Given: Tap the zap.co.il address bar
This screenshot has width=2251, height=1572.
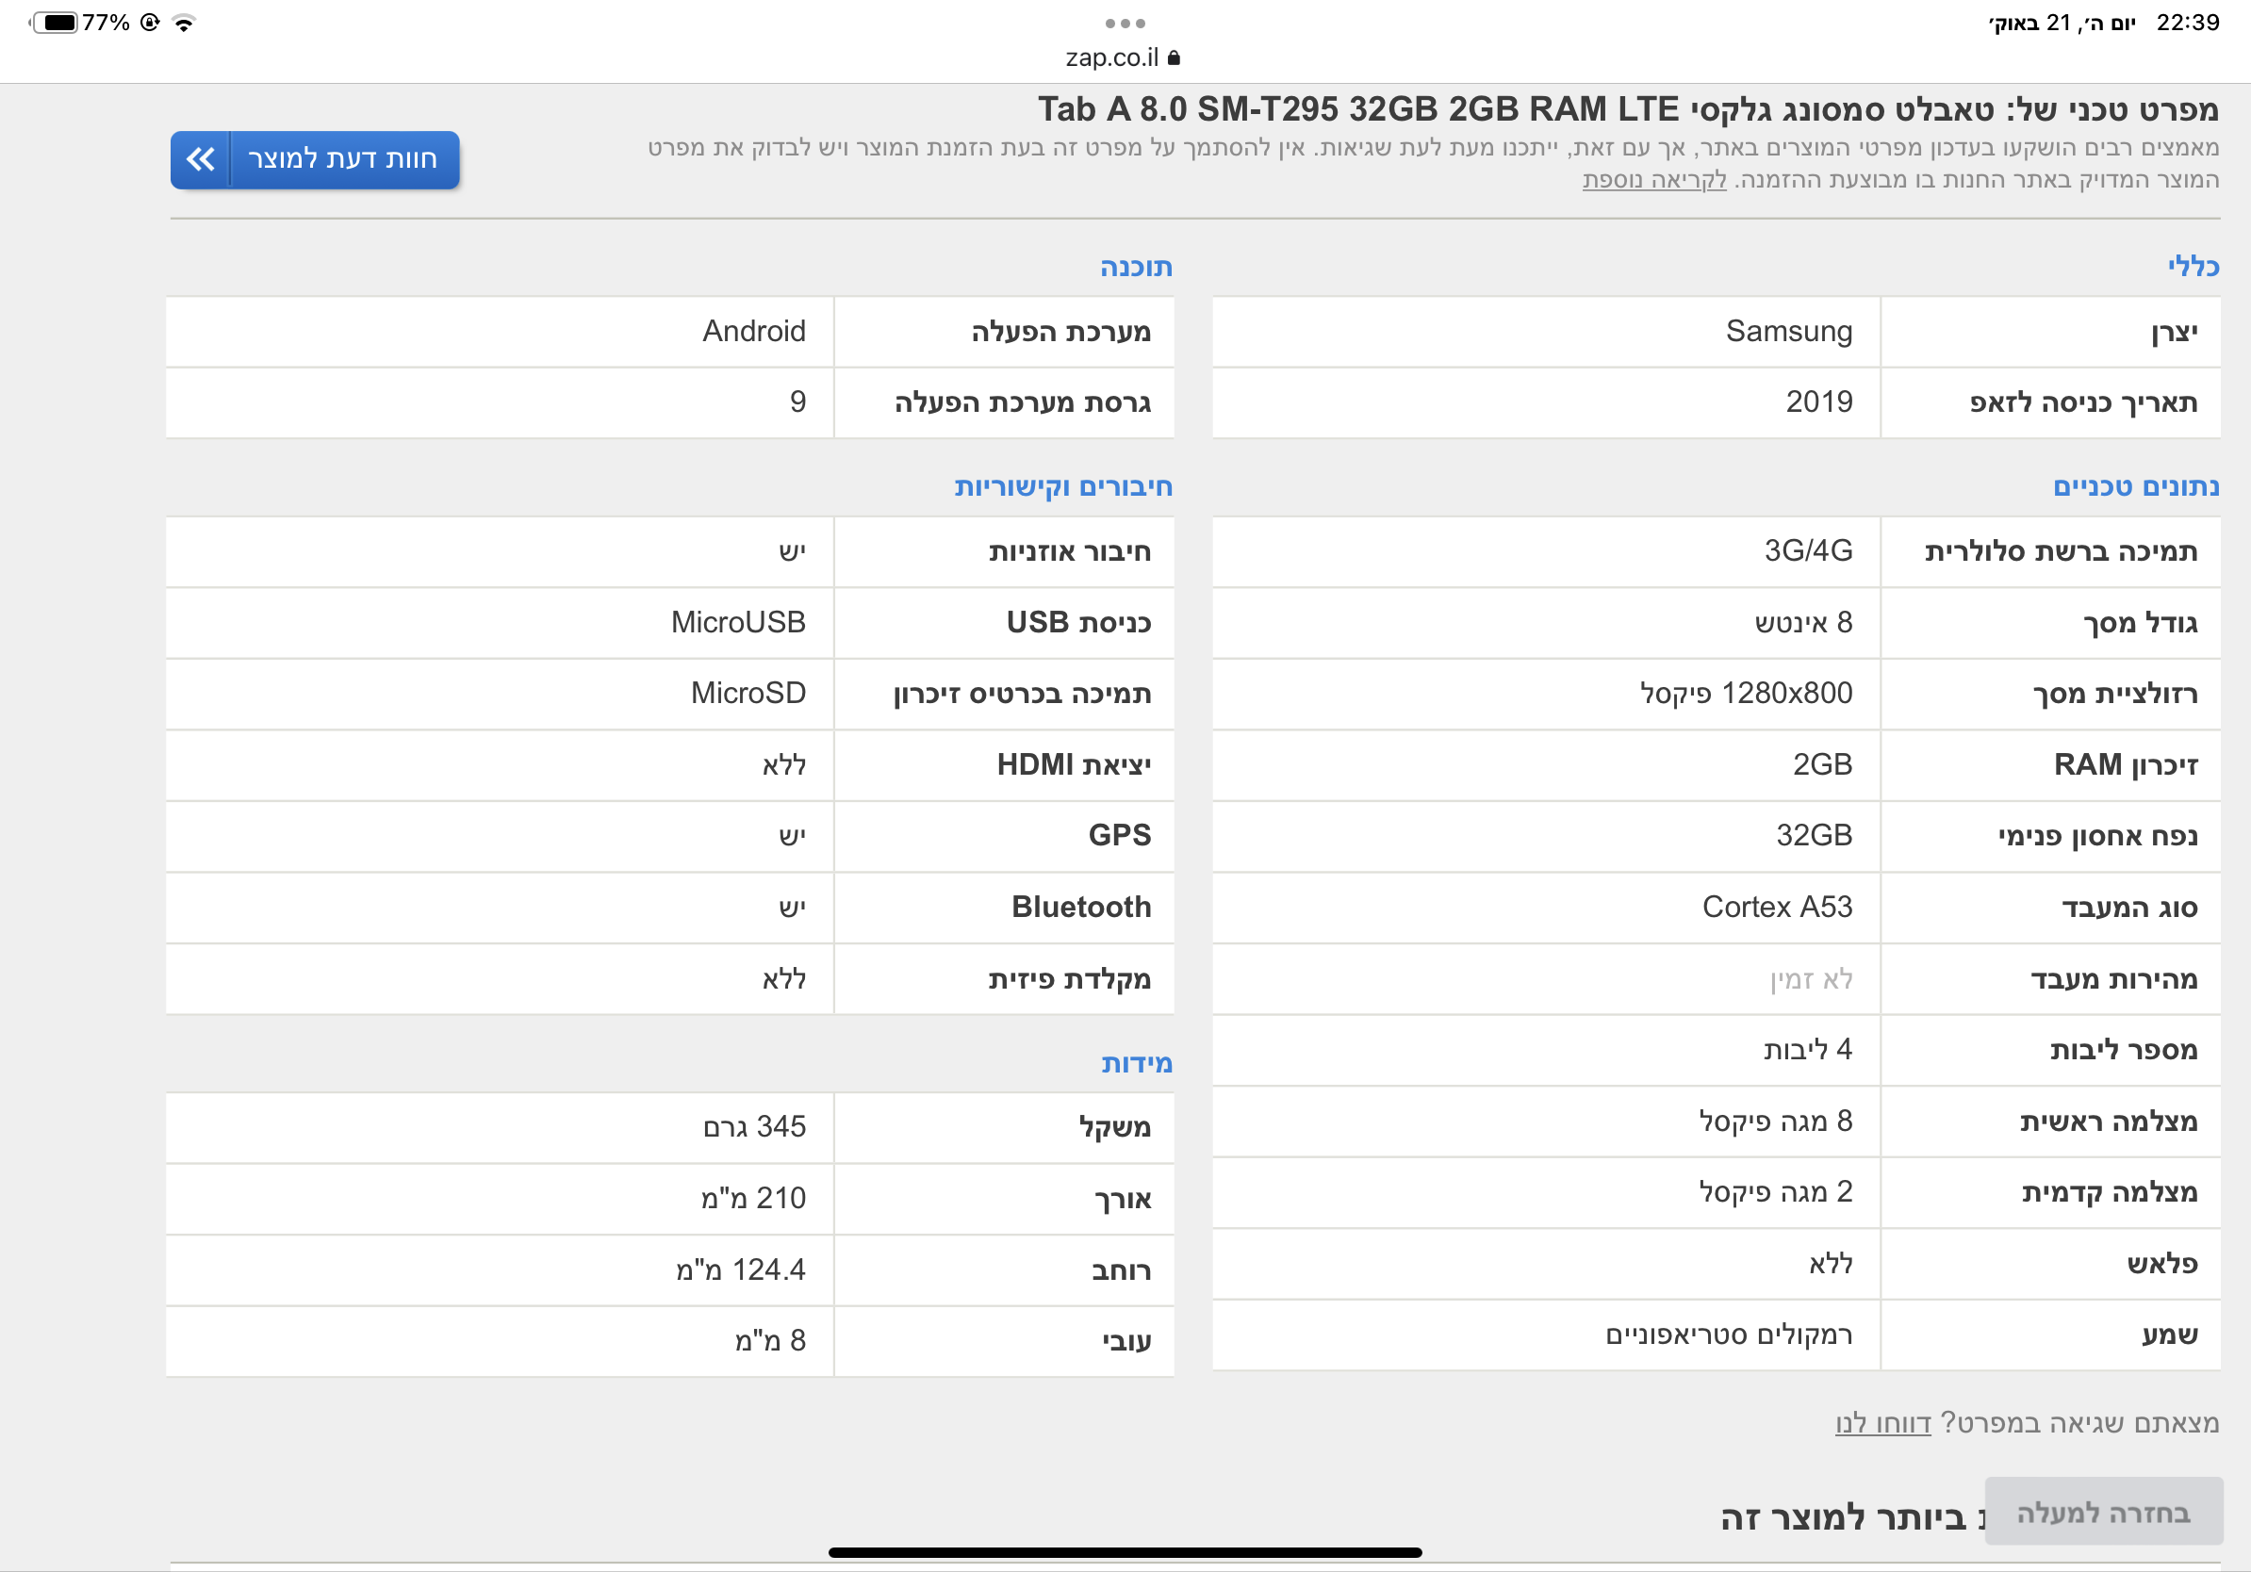Looking at the screenshot, I should pos(1112,57).
